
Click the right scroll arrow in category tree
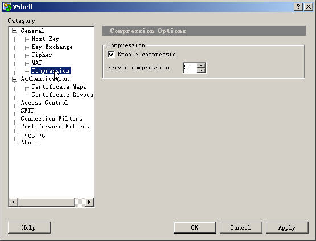click(89, 202)
